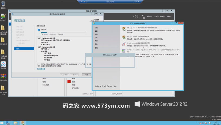Click the .NET Framework 4.5 功能 row
Screen dimensions: 221x125
[x=47, y=47]
